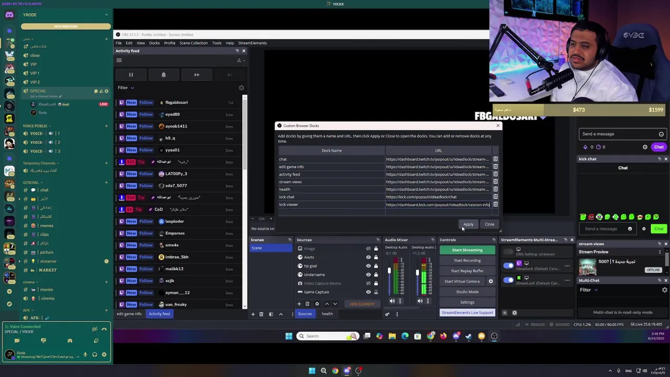
Task: Move source up with the arrow
Action: 327,304
